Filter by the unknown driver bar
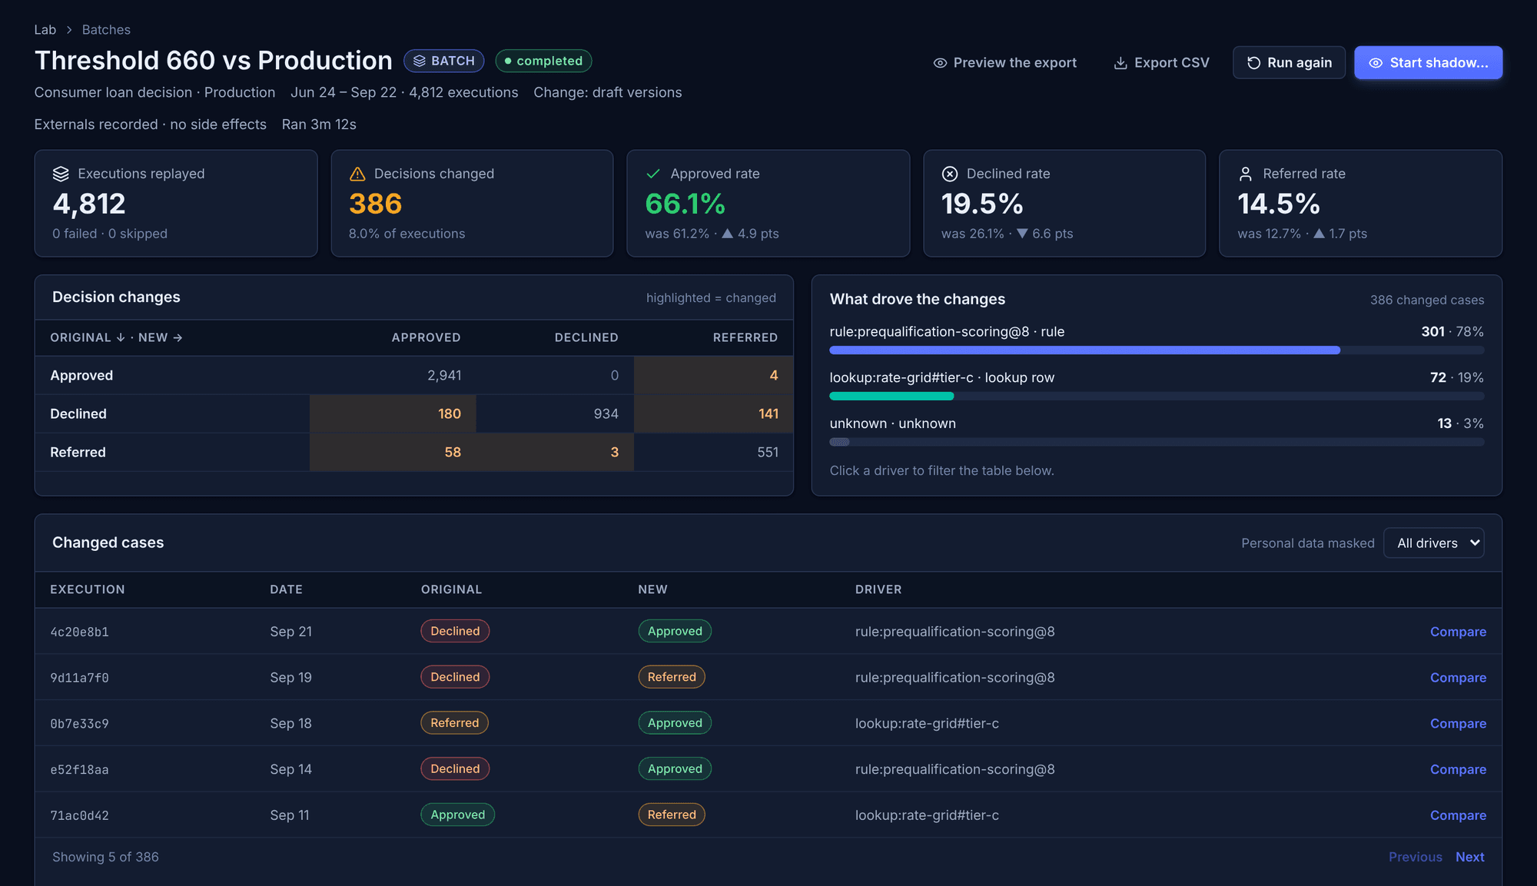Viewport: 1537px width, 886px height. point(1157,432)
